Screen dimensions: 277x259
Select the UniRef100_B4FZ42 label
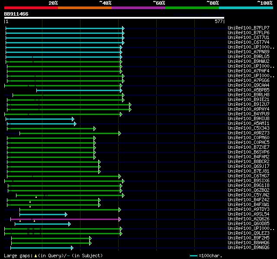[248, 200]
